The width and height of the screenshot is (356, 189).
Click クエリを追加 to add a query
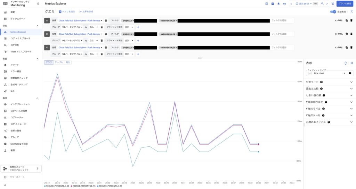[67, 11]
